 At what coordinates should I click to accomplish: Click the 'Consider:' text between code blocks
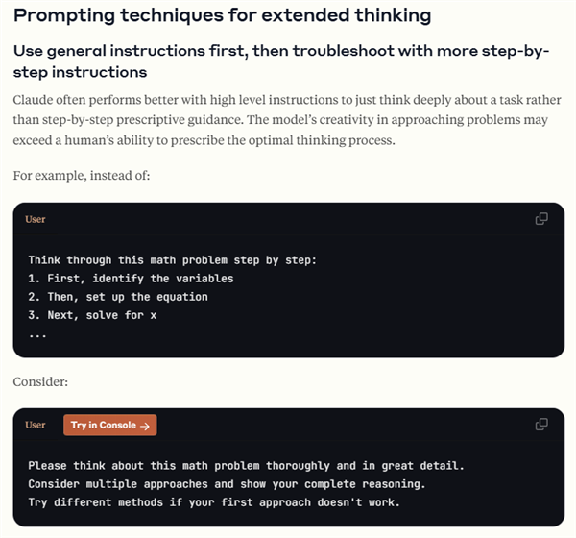click(x=42, y=382)
